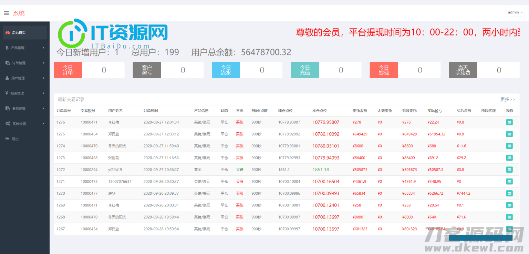529x254 pixels.
Task: Click order time 2020-09-27 12:04:34
Action: coord(161,122)
